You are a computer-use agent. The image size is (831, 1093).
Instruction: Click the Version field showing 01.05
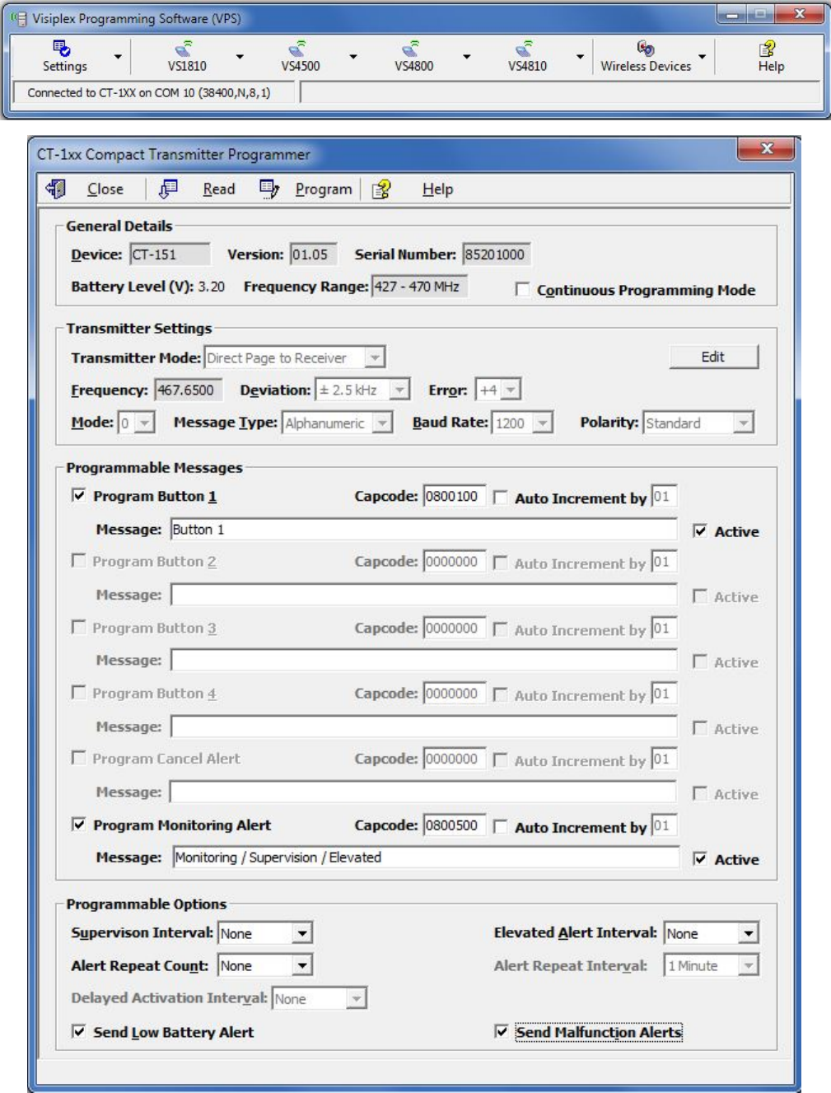point(313,254)
